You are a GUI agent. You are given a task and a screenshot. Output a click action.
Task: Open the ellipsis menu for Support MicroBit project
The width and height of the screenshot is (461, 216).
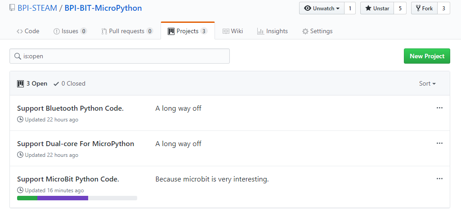pyautogui.click(x=439, y=179)
